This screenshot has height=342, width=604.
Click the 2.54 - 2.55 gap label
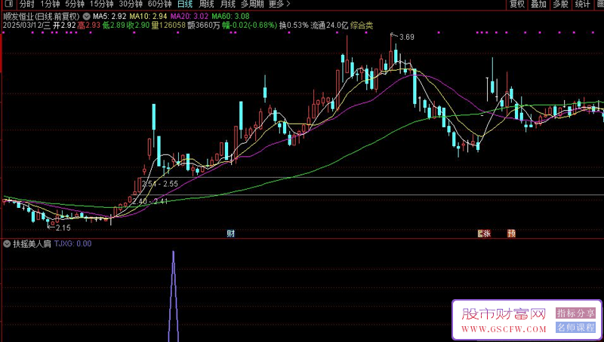[x=160, y=184]
